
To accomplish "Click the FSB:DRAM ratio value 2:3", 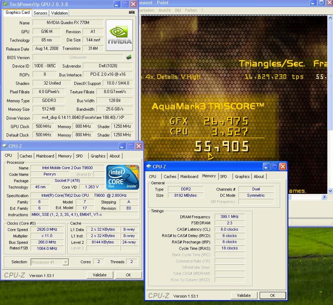I will [x=230, y=223].
